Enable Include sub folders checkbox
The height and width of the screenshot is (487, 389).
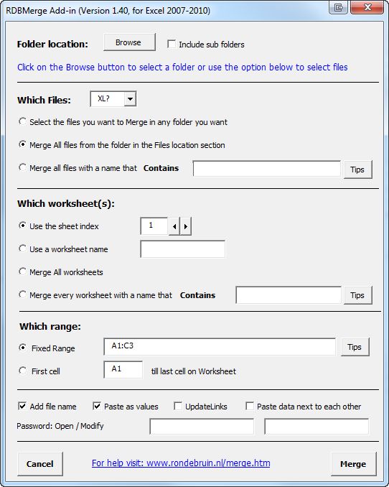[172, 44]
